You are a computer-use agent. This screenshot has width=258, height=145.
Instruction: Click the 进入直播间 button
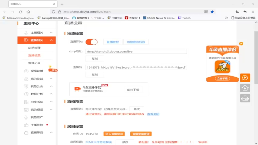coord(114,134)
